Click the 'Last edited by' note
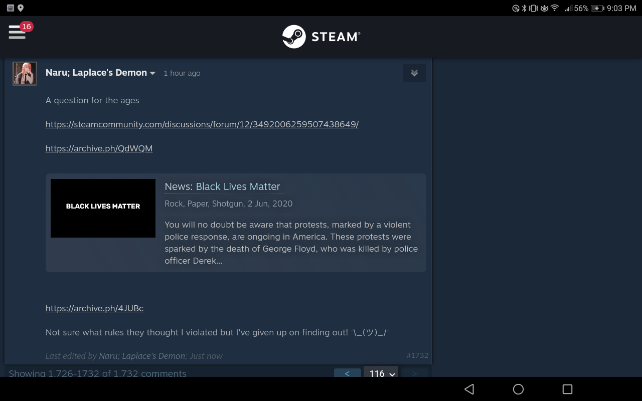 (x=134, y=356)
